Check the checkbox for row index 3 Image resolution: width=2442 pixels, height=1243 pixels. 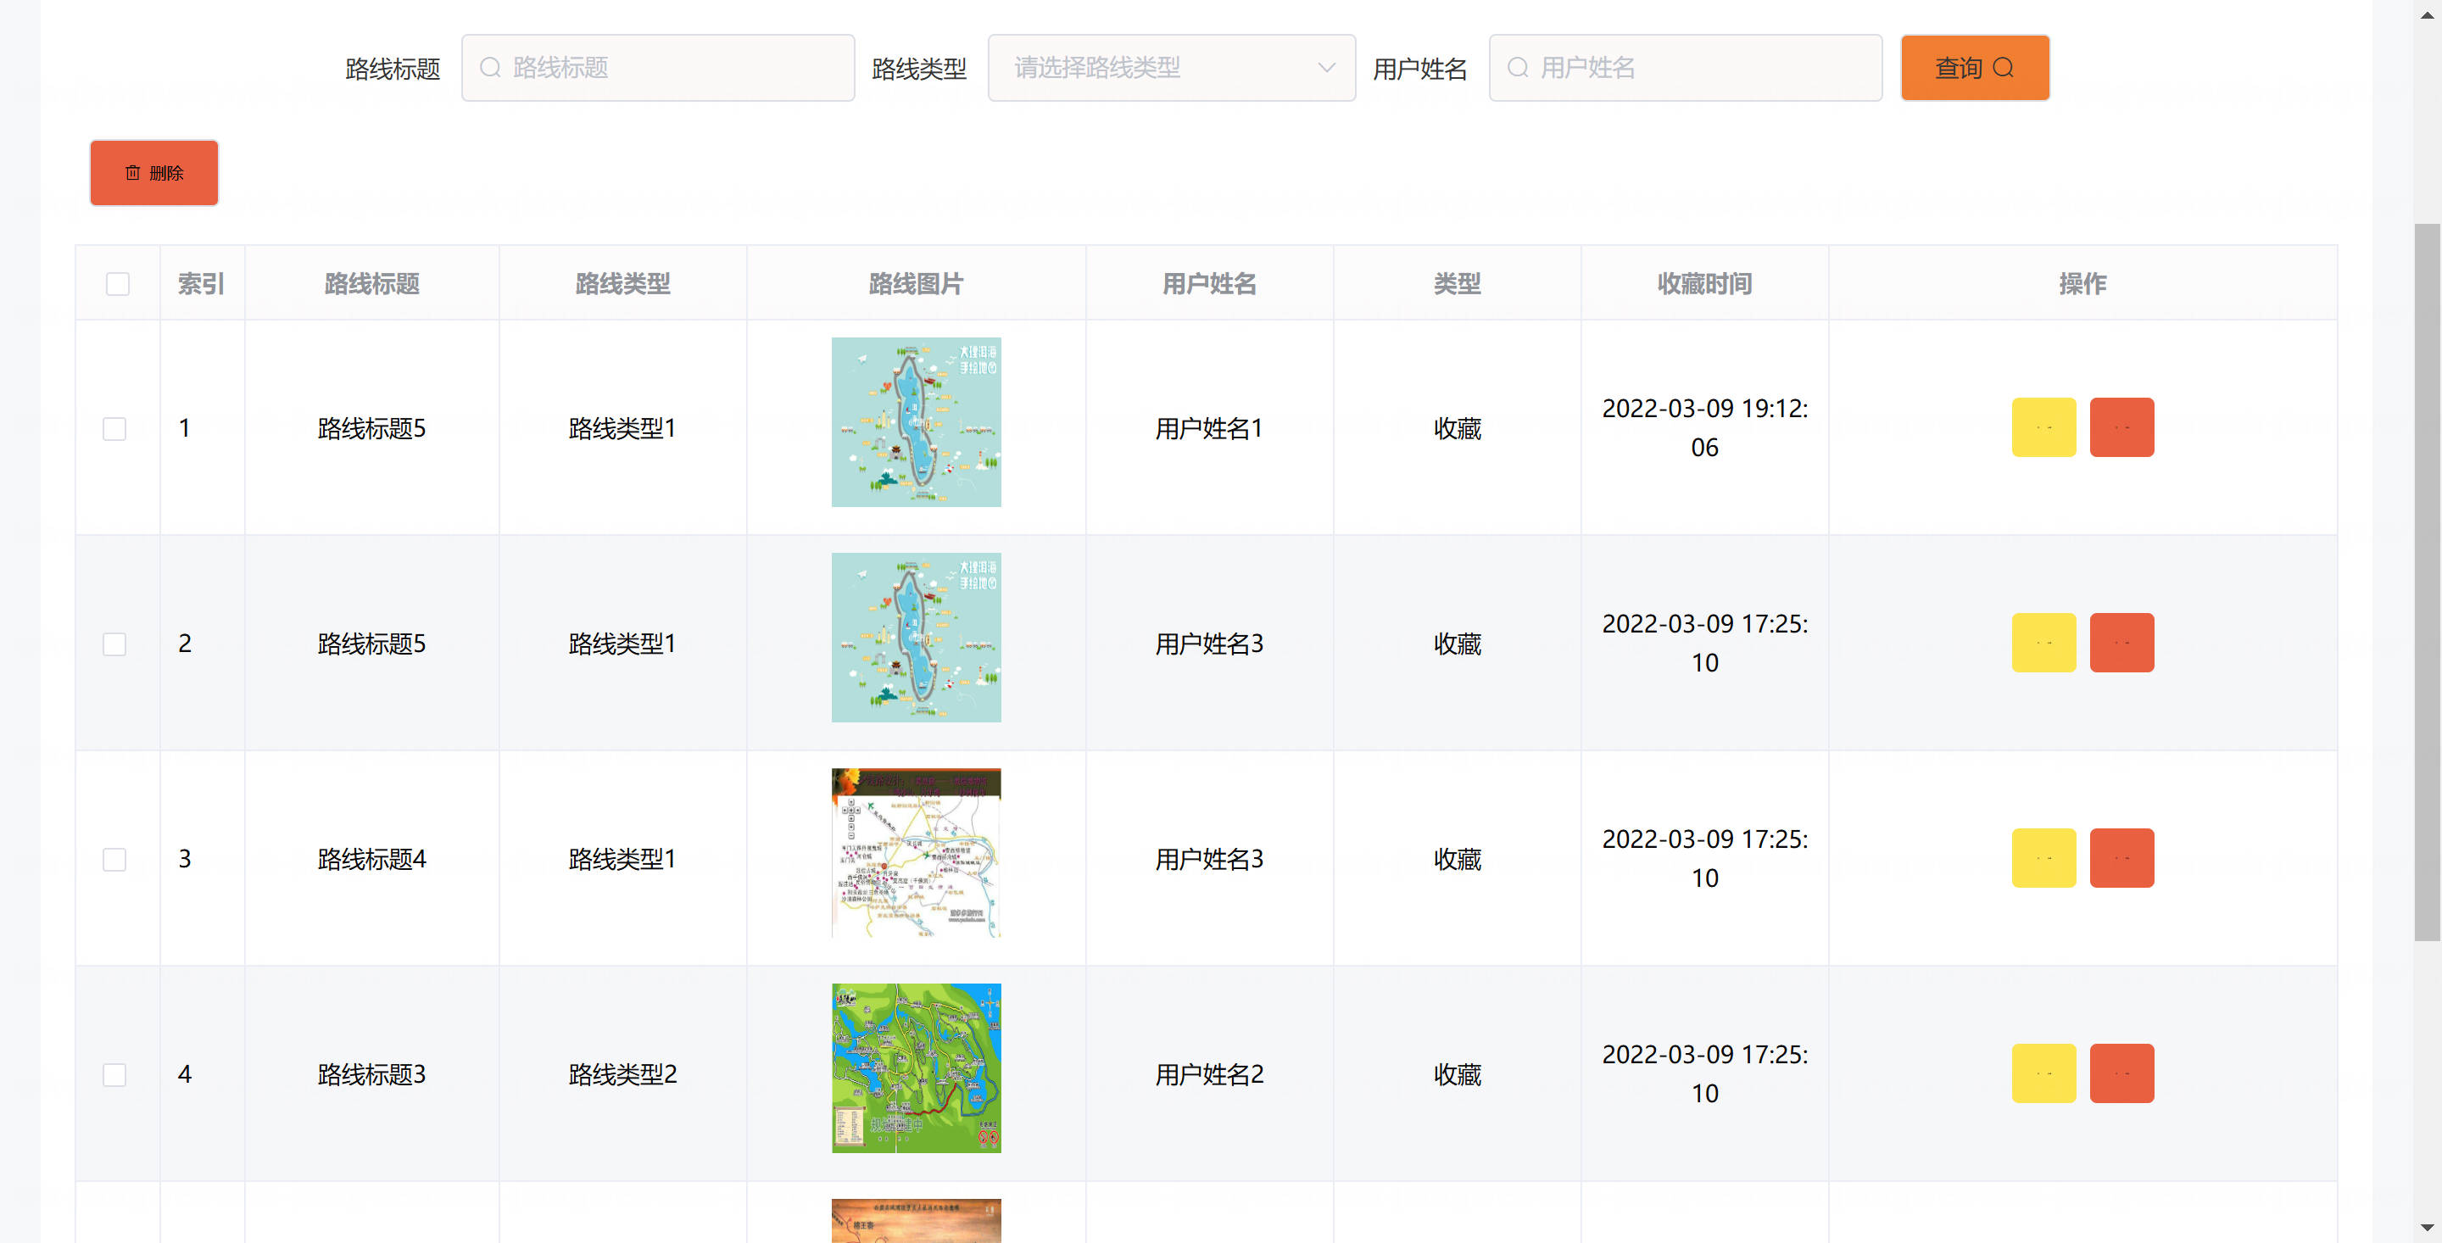(x=114, y=859)
